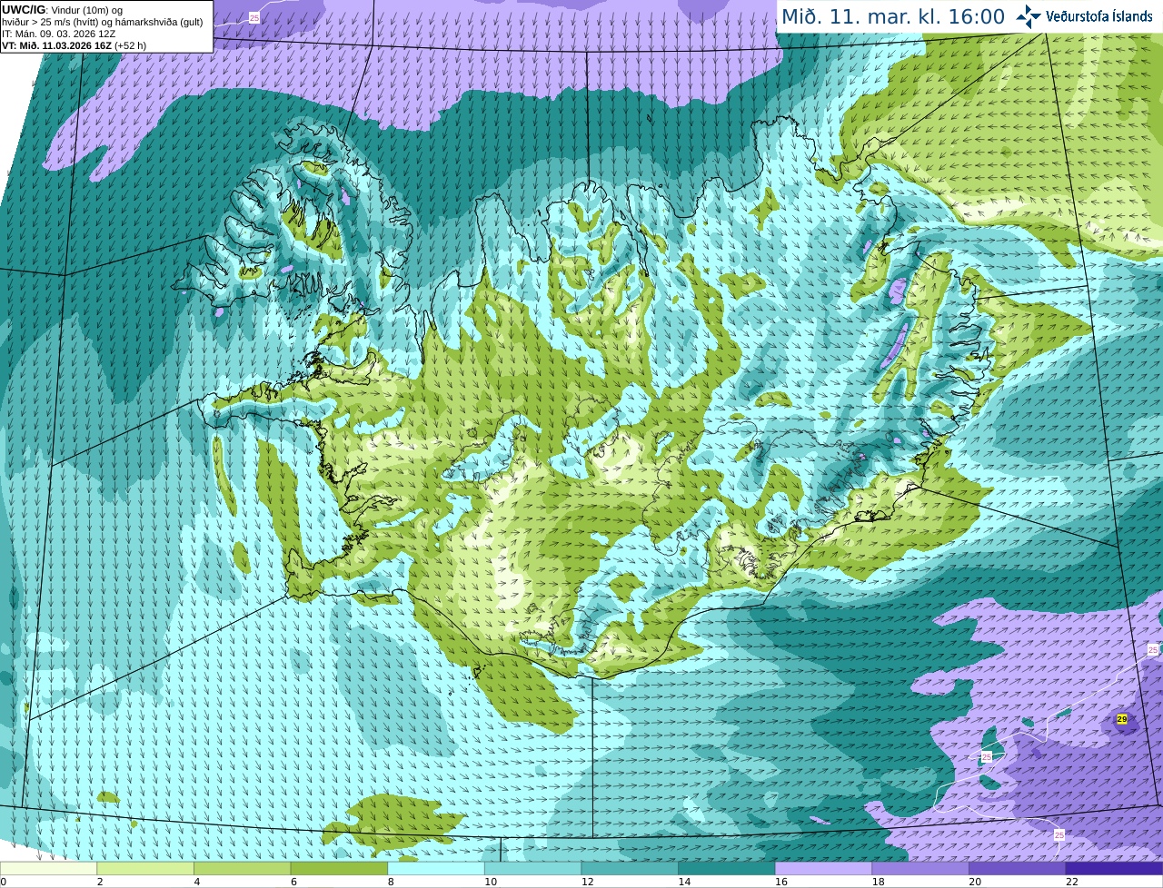Click the legend scale label 20

[x=975, y=882]
